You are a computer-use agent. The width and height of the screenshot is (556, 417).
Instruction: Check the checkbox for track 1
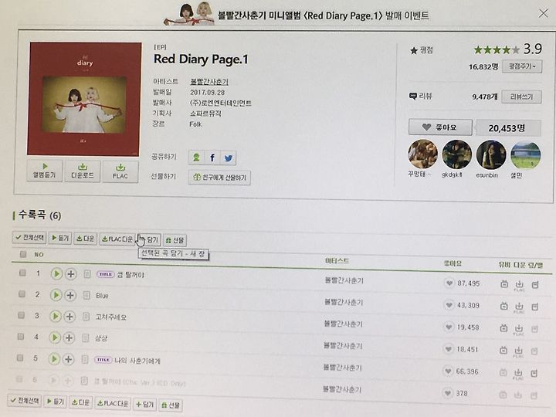(22, 273)
